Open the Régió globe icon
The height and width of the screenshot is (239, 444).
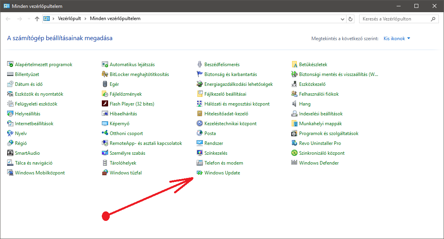(x=10, y=143)
